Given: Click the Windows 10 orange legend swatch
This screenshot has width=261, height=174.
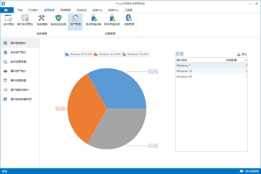Looking at the screenshot, I should [96, 54].
